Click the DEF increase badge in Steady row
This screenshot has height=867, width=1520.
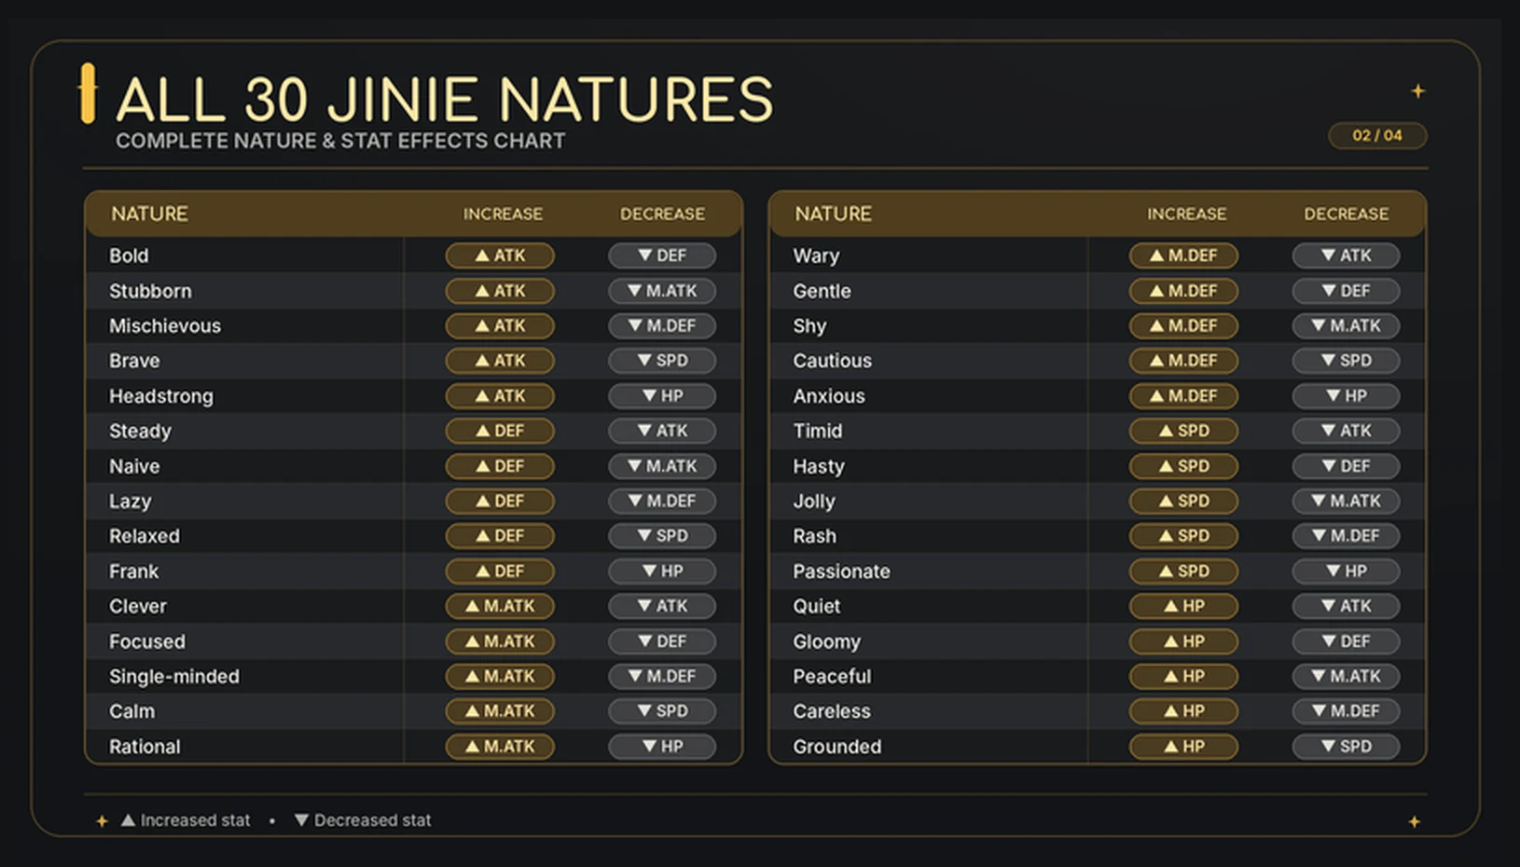coord(500,431)
